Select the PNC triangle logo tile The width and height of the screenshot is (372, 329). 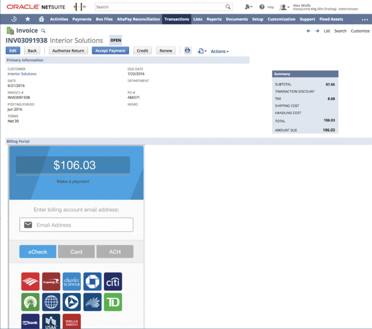[x=72, y=302]
